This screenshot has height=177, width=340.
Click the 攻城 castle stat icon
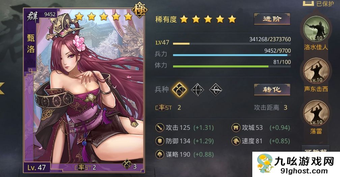[x=236, y=127]
